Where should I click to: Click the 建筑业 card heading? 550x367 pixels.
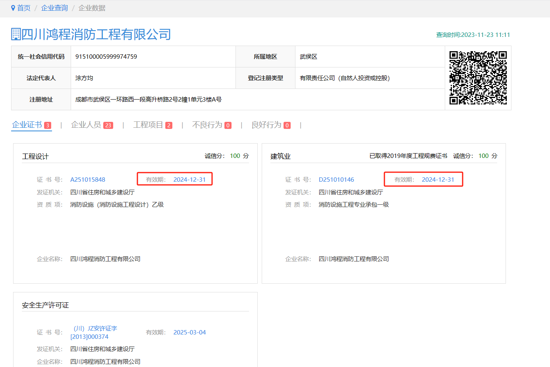(280, 156)
